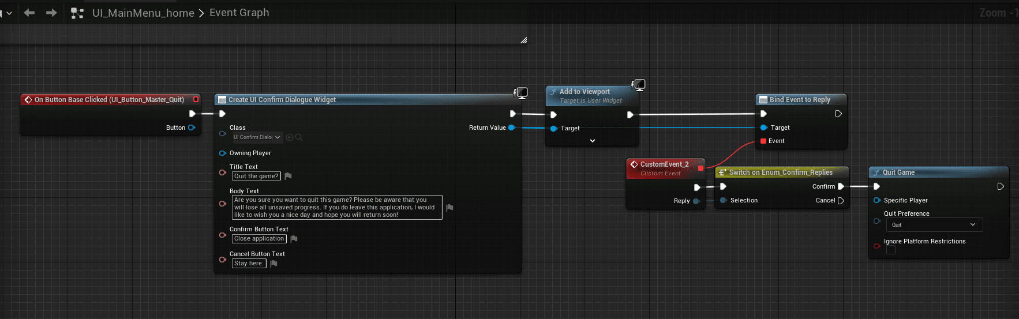Click exec output pin on Create UI Confirm Dialogue Widget
1019x319 pixels.
[512, 114]
